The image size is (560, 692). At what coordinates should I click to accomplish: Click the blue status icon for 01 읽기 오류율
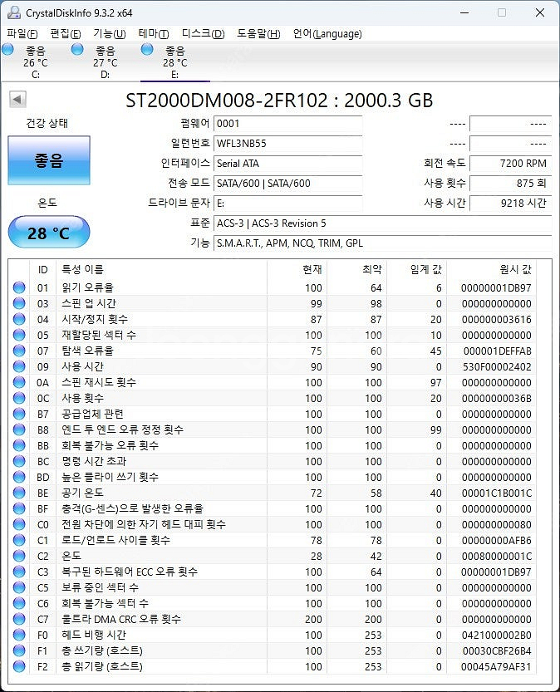coord(19,287)
